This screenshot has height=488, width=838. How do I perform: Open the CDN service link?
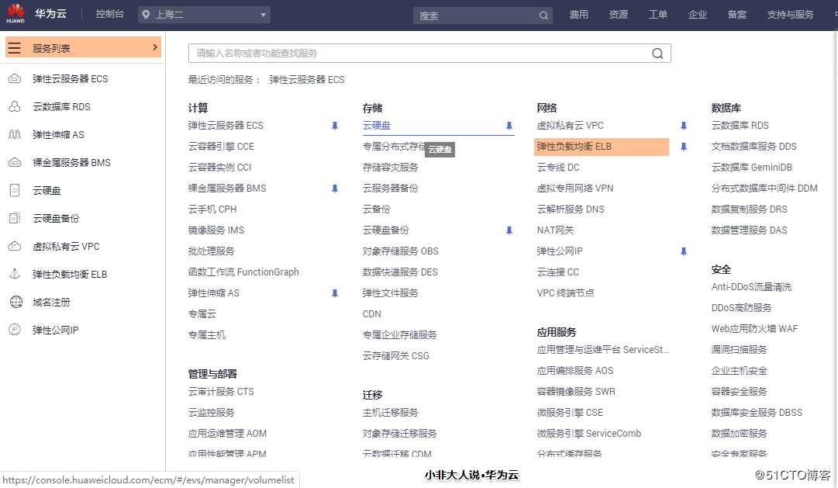pos(371,314)
